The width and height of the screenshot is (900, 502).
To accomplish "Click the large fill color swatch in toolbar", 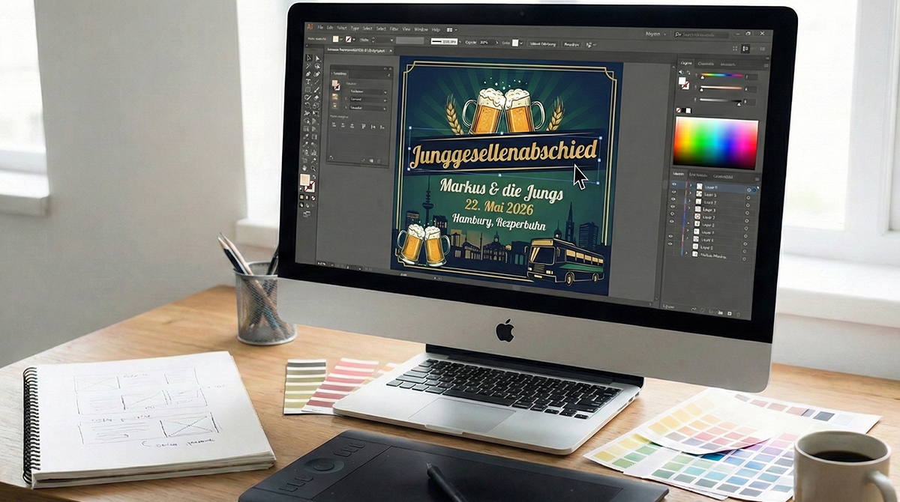I will (304, 181).
